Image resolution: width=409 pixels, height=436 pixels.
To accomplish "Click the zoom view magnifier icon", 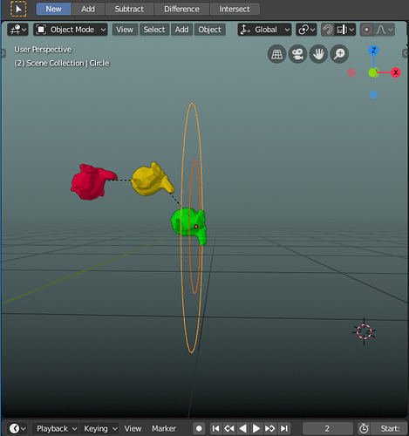I will pyautogui.click(x=339, y=54).
